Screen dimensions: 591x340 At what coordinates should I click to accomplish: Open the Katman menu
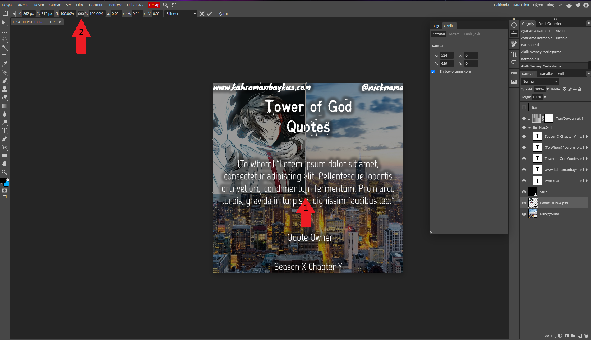point(55,5)
